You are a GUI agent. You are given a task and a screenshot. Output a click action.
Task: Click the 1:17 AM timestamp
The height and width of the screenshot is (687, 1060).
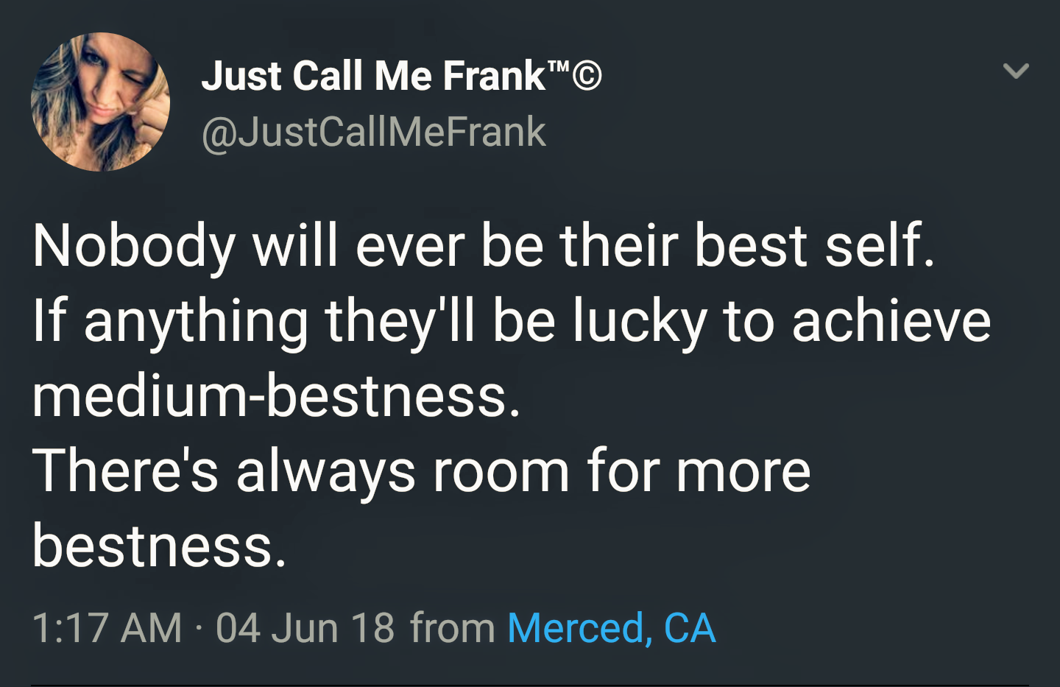click(107, 628)
